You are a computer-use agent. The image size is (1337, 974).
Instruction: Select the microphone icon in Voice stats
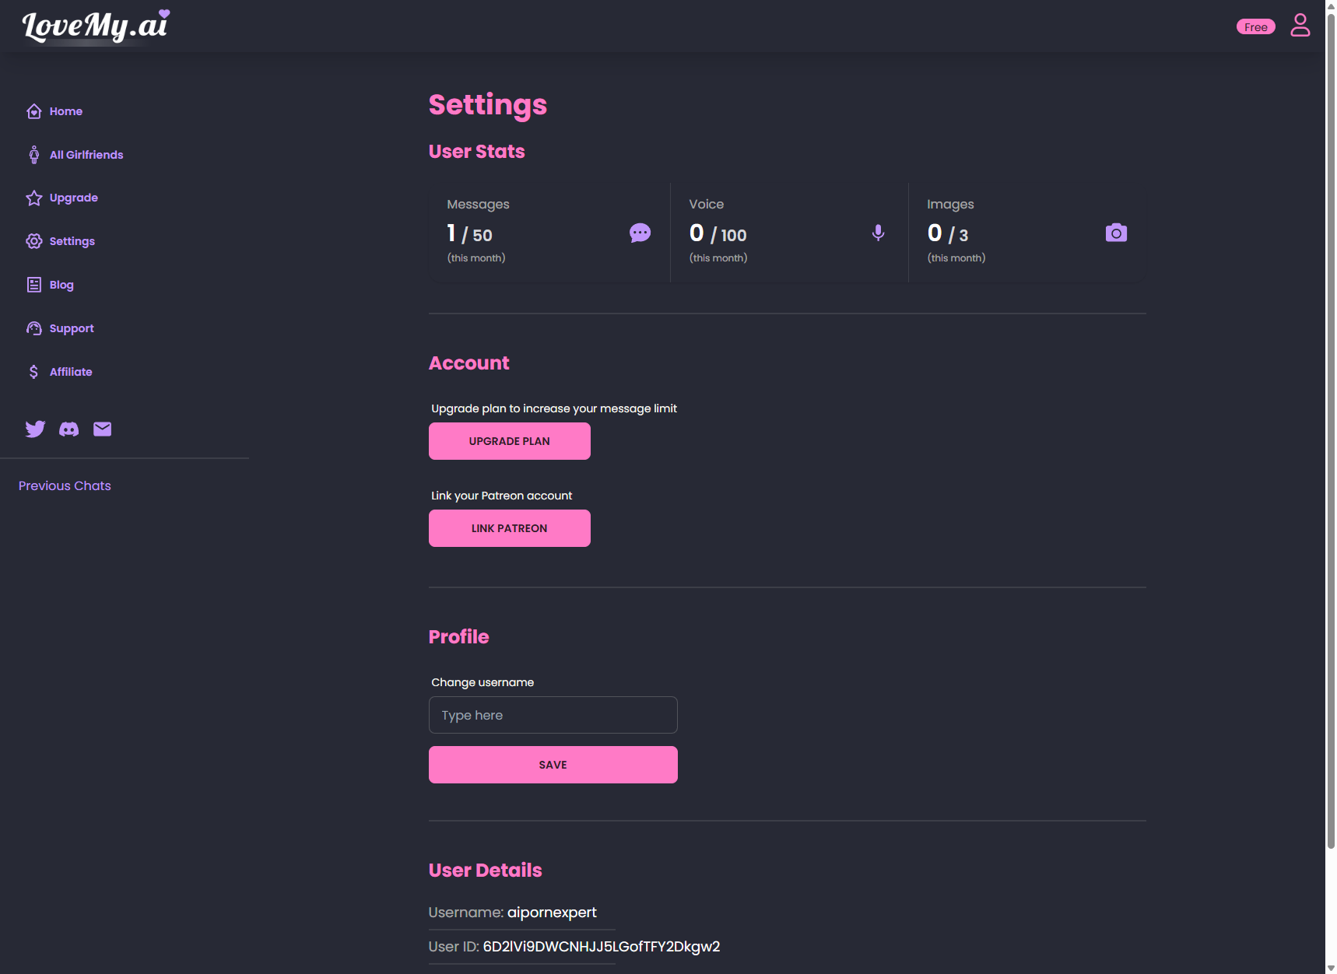[x=878, y=233]
